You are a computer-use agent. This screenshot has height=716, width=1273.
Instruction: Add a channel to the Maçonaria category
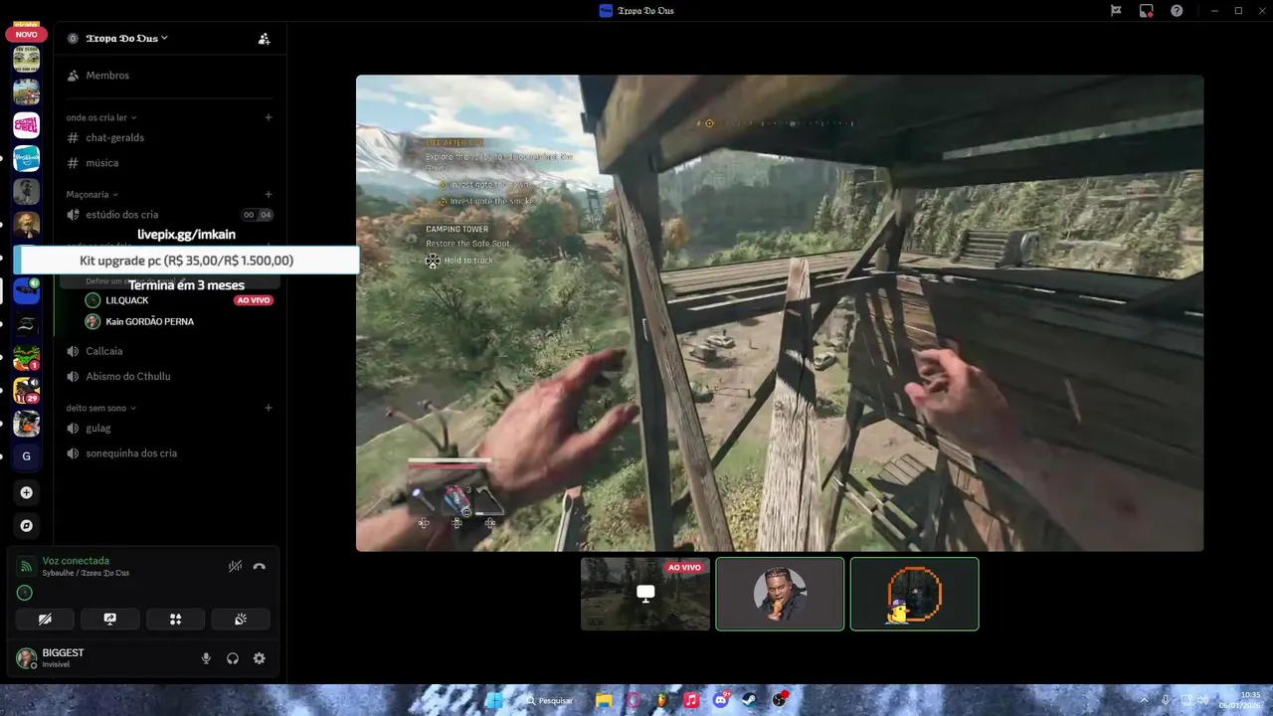pyautogui.click(x=269, y=194)
